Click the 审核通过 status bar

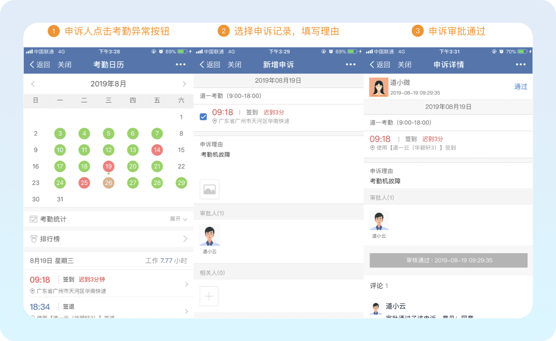click(449, 260)
